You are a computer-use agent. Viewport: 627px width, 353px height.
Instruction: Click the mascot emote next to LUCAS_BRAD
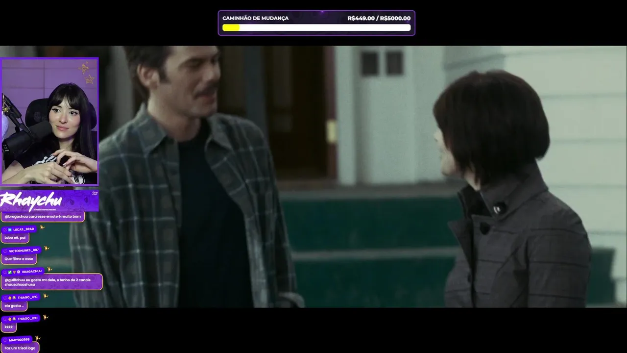pos(42,227)
